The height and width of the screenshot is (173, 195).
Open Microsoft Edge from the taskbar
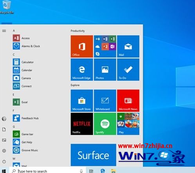103,171
